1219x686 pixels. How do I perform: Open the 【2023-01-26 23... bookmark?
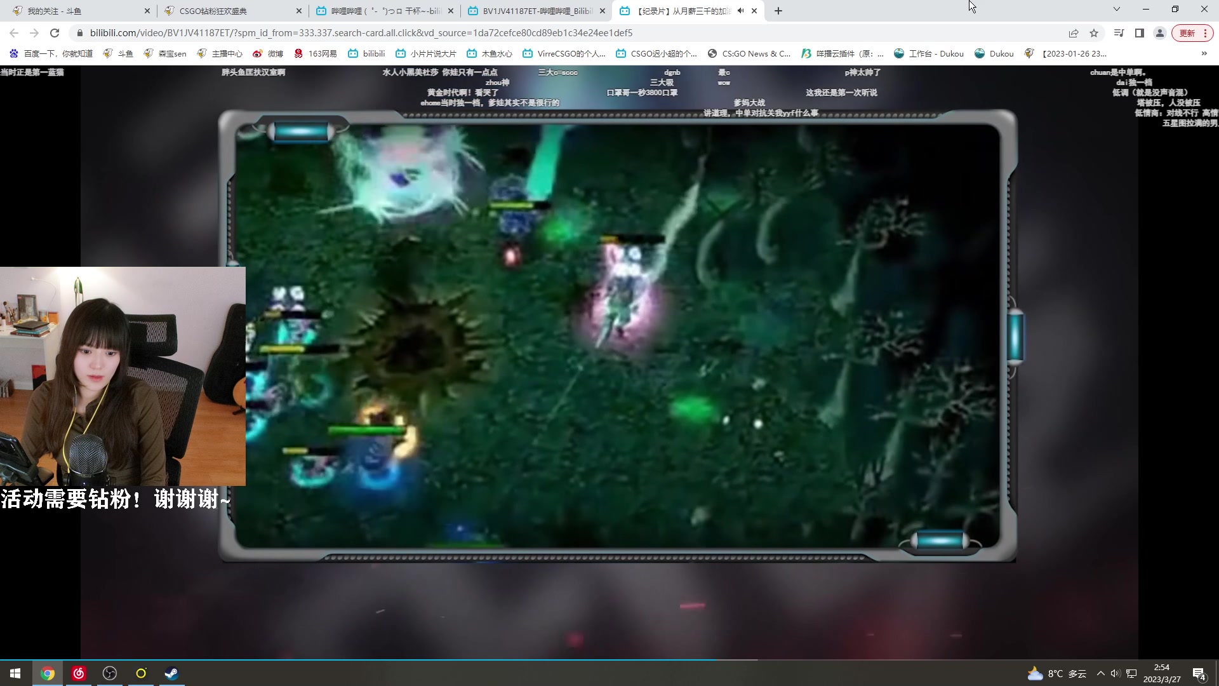point(1065,53)
